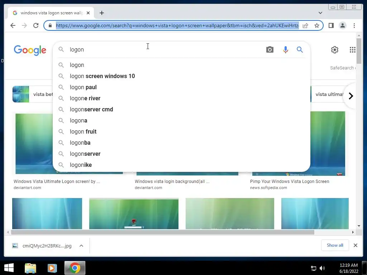Click the horizontal scrollbar right arrow
Screen dimensions: 367x275
tap(353, 232)
